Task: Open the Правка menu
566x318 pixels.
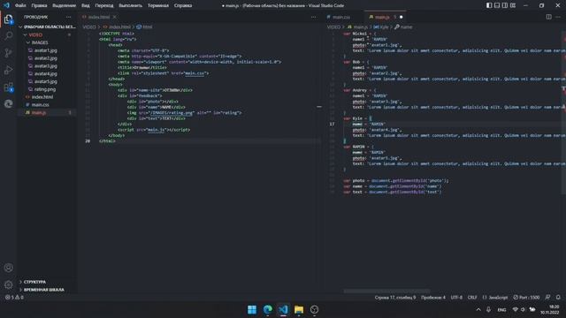Action: tap(39, 5)
